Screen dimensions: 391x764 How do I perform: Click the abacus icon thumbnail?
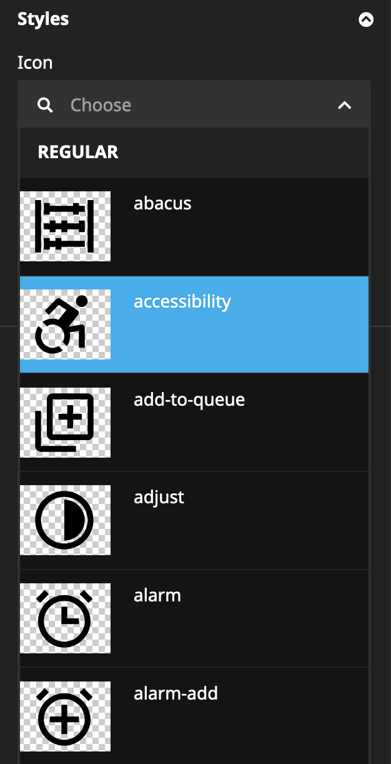pyautogui.click(x=65, y=226)
